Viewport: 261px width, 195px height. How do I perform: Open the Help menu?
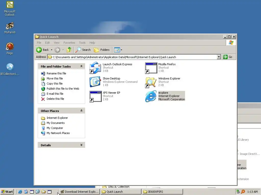click(x=92, y=43)
